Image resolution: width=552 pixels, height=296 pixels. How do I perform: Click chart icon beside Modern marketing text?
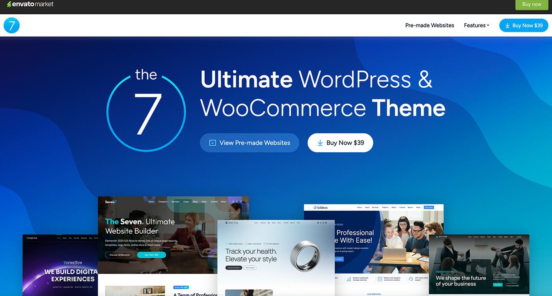tap(349, 279)
